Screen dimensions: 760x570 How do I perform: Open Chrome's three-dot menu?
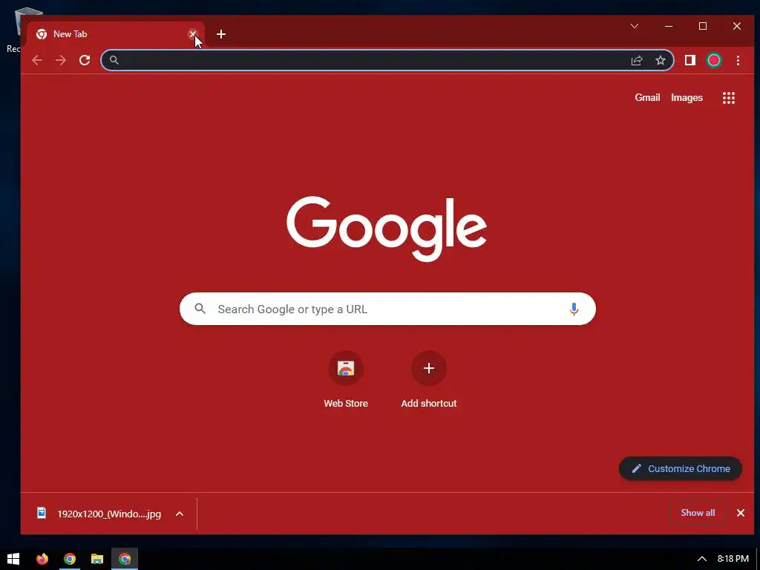tap(738, 60)
